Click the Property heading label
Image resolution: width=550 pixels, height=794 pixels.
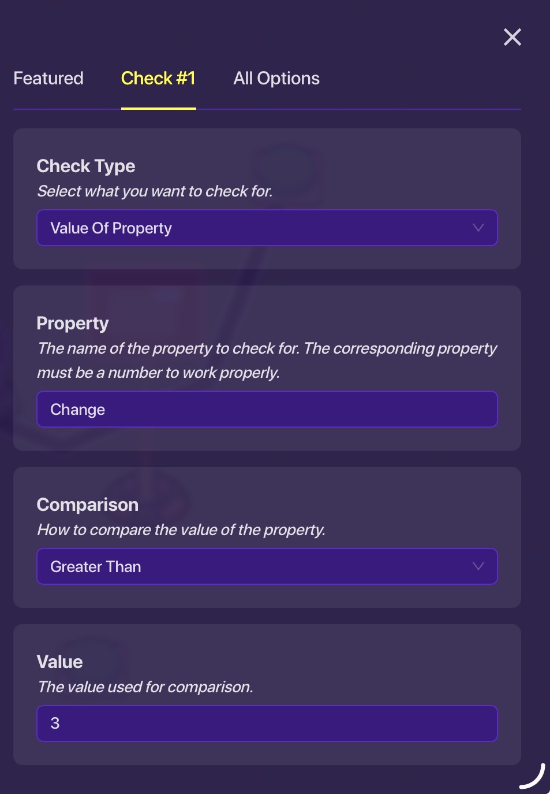73,323
